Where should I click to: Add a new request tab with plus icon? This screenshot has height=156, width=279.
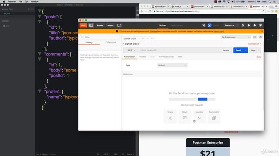(x=148, y=39)
